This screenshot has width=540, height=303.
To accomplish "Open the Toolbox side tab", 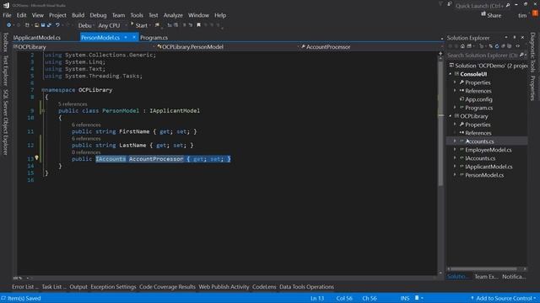I will [x=5, y=42].
